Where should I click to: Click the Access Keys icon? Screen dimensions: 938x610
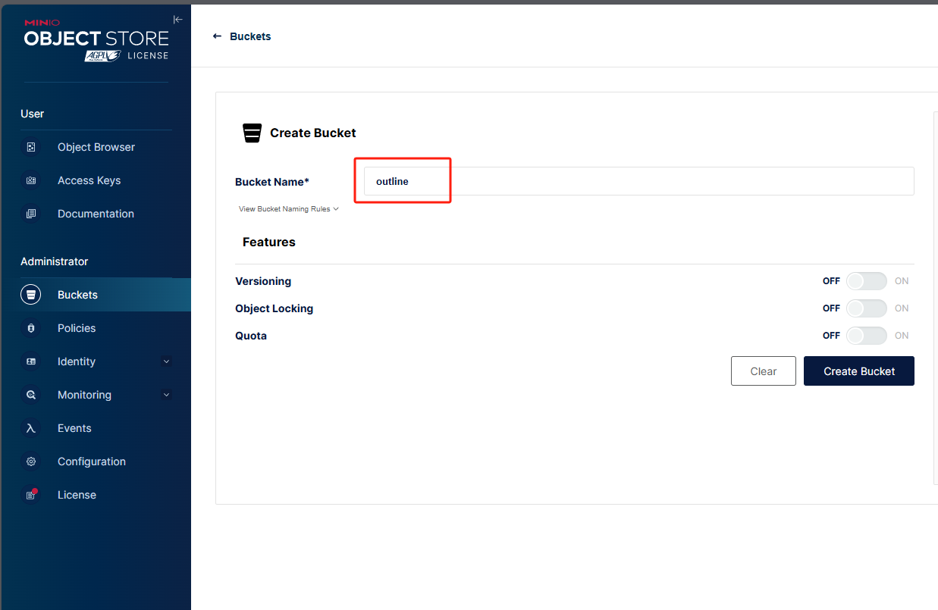click(x=31, y=180)
